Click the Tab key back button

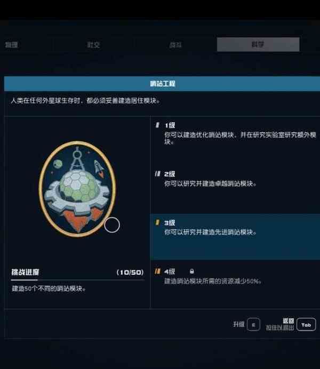[306, 325]
